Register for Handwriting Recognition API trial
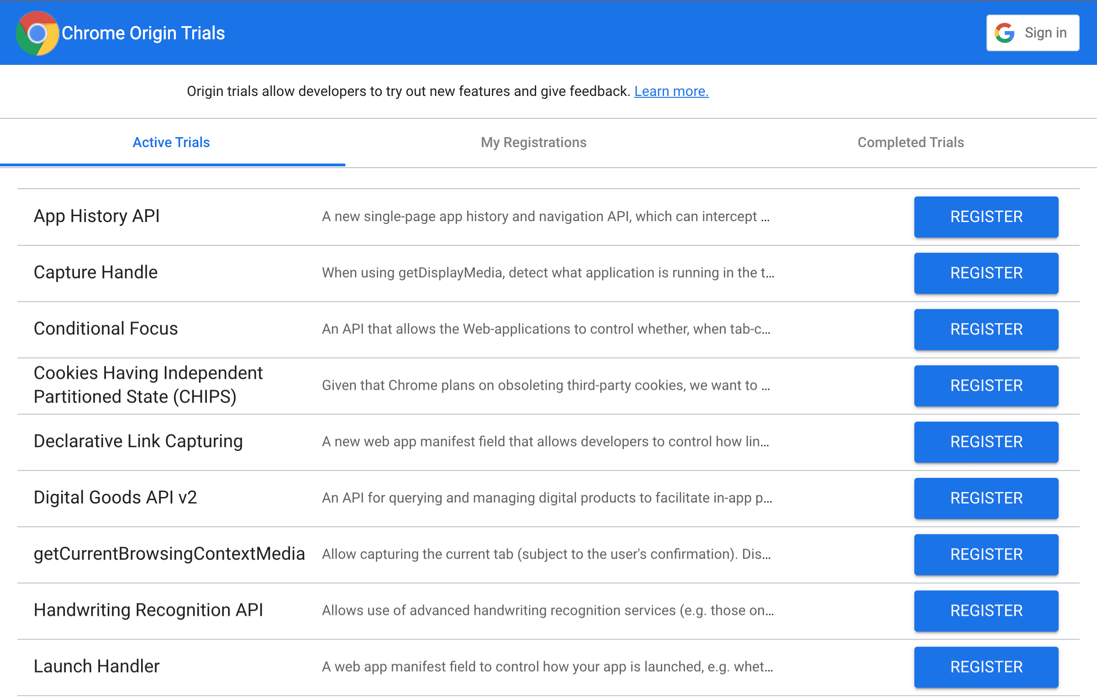Viewport: 1097px width, 699px height. (985, 609)
